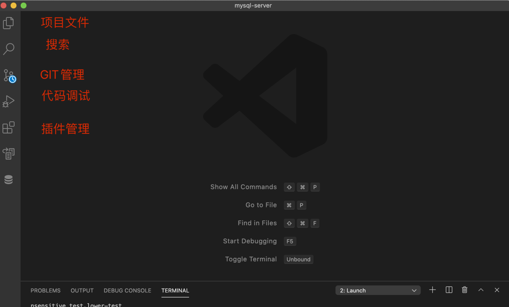The height and width of the screenshot is (307, 509).
Task: Create a new terminal with plus icon
Action: coord(433,290)
